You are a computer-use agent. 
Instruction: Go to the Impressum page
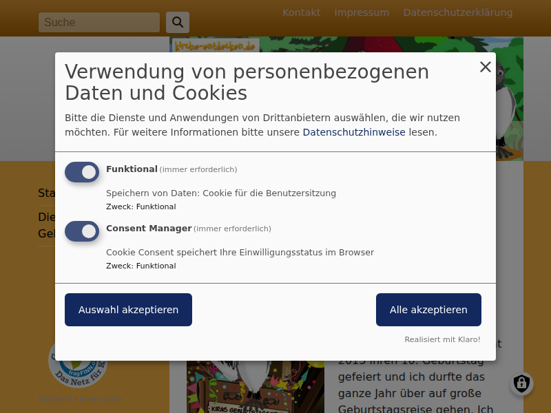(x=362, y=12)
